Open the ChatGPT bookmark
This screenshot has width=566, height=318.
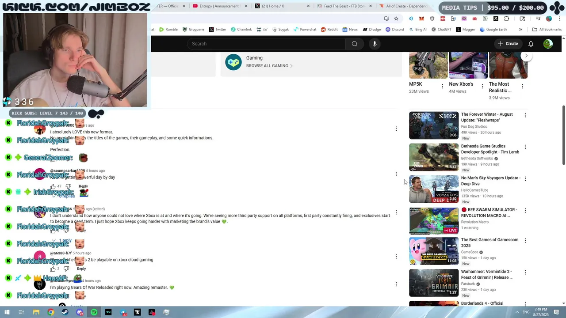[x=441, y=30]
